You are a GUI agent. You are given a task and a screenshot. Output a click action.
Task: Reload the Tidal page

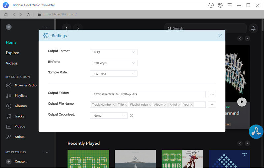pyautogui.click(x=28, y=14)
